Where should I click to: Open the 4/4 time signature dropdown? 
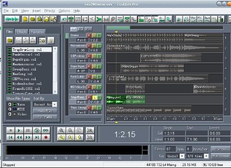(x=206, y=156)
